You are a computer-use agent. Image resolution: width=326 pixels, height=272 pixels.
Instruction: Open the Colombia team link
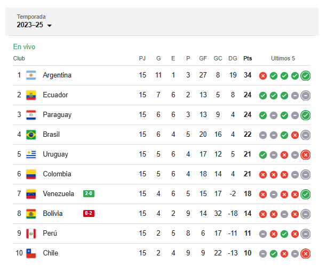tap(57, 174)
